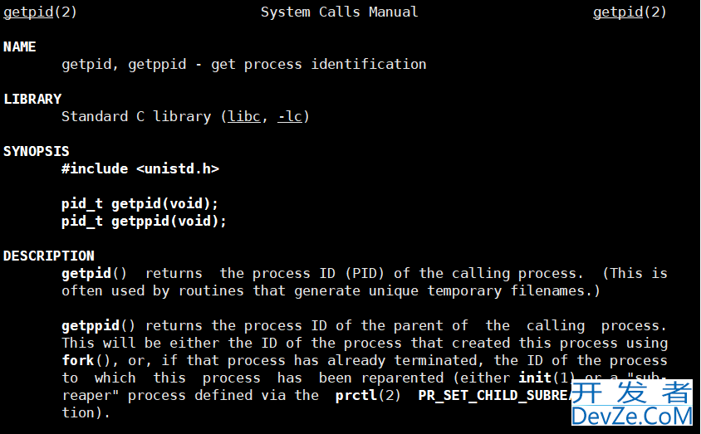
Task: Click the bold prctl(2) reference
Action: coord(368,396)
